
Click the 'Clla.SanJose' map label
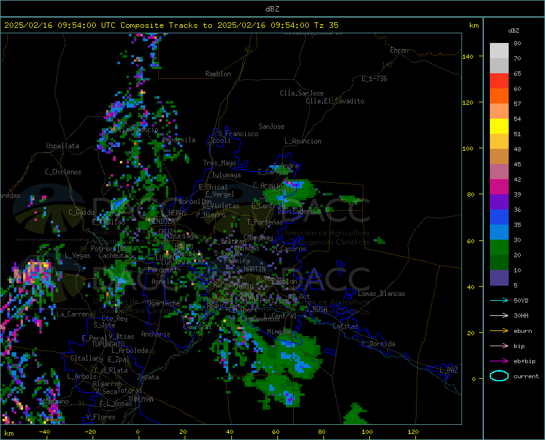click(302, 93)
